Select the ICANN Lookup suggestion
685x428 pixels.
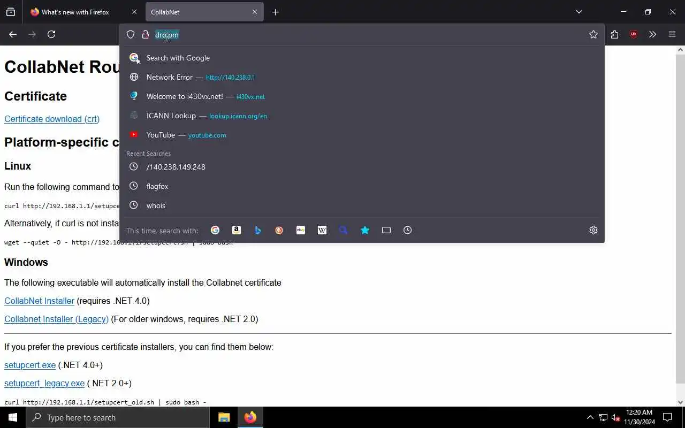[x=362, y=116]
